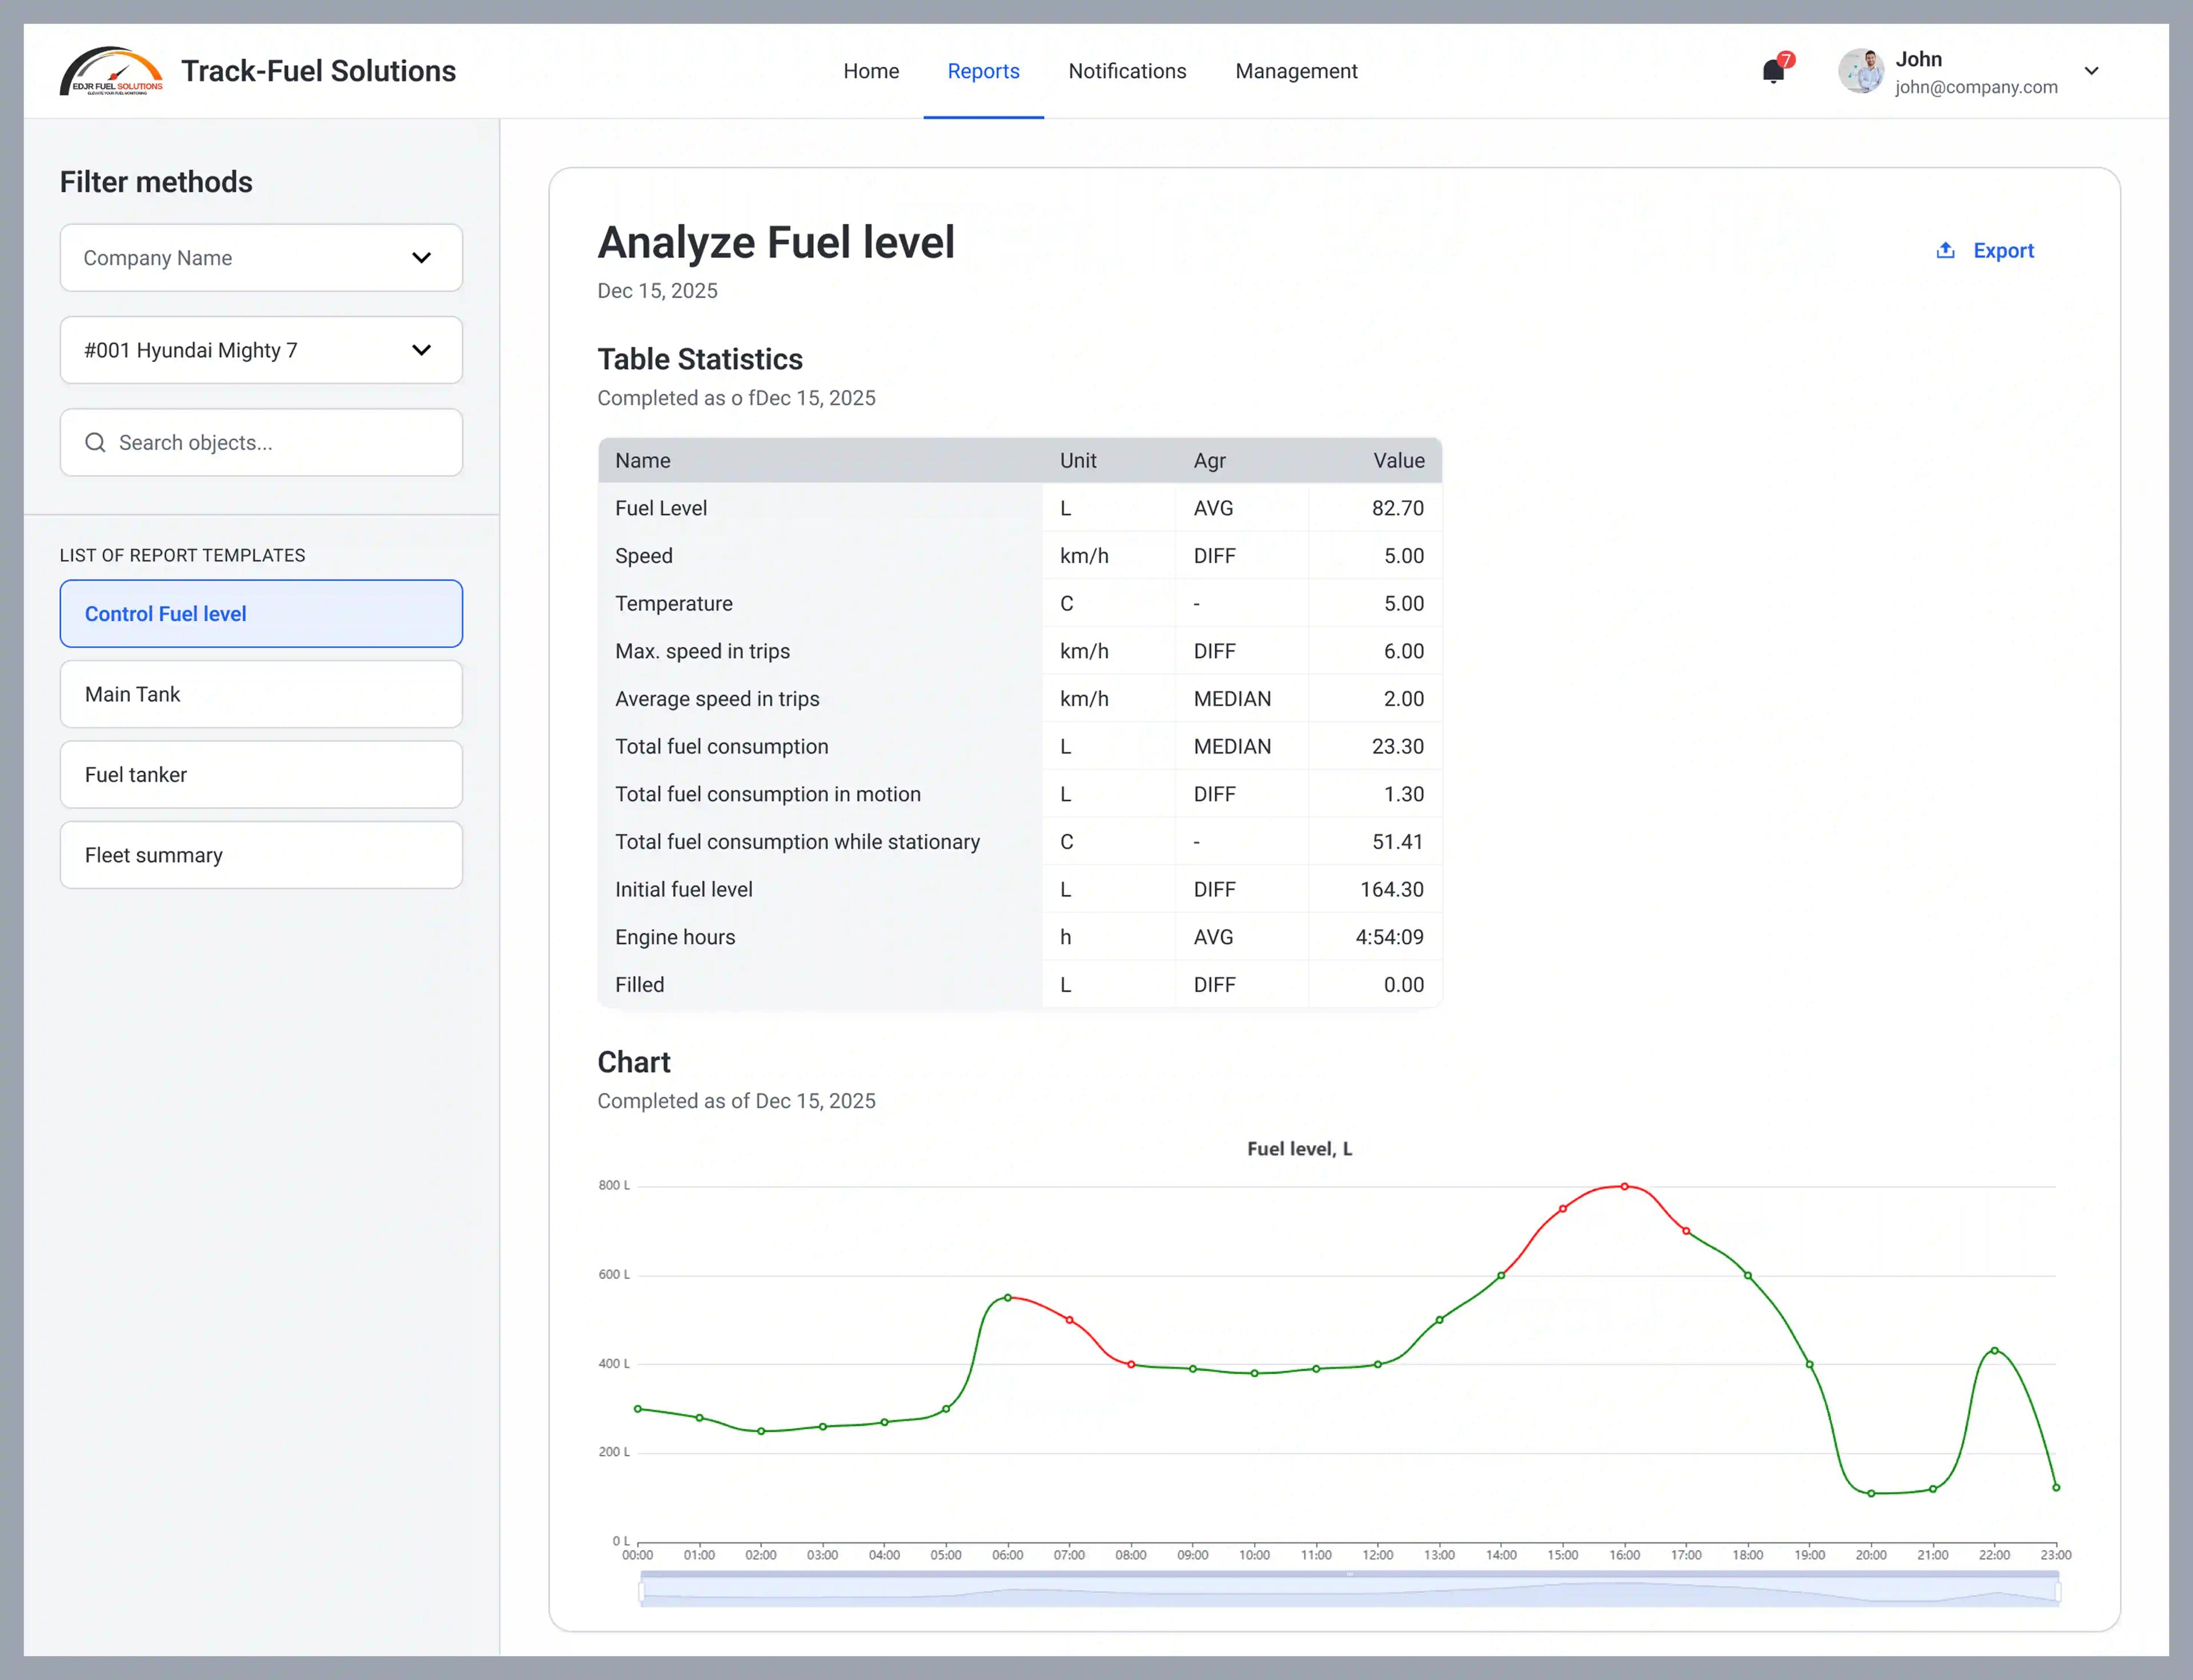
Task: Choose the Fuel tanker template
Action: 261,774
